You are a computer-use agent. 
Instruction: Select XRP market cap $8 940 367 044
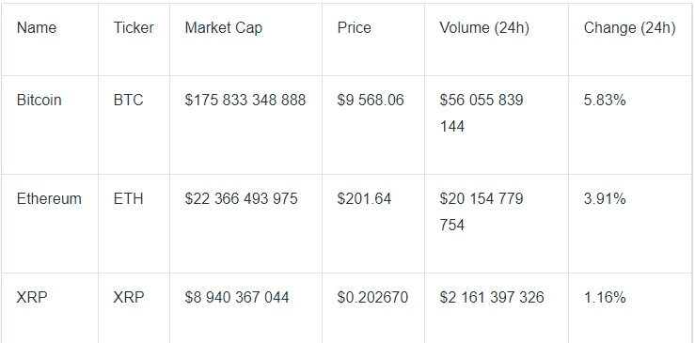point(237,297)
